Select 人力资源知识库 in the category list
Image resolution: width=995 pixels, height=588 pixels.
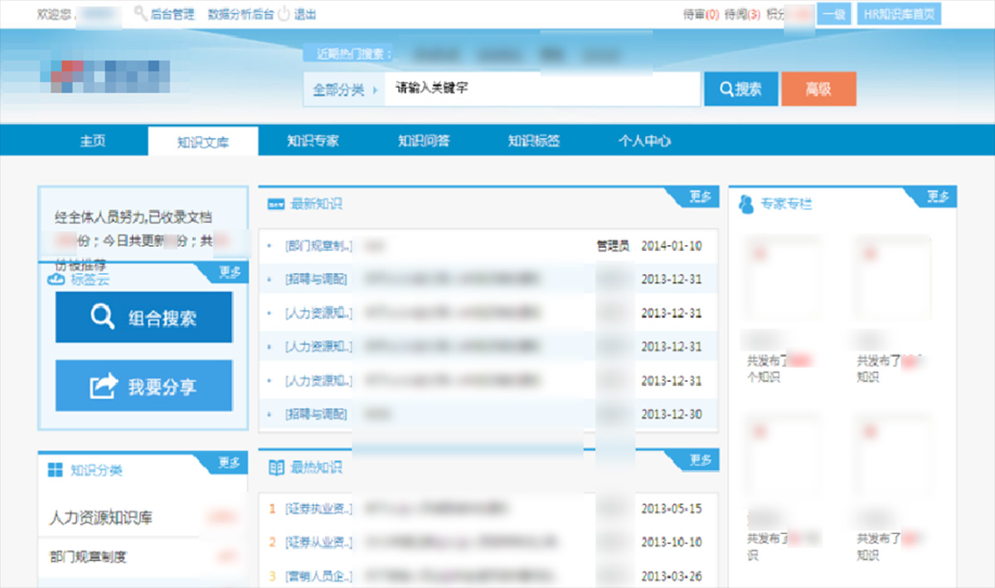(100, 518)
